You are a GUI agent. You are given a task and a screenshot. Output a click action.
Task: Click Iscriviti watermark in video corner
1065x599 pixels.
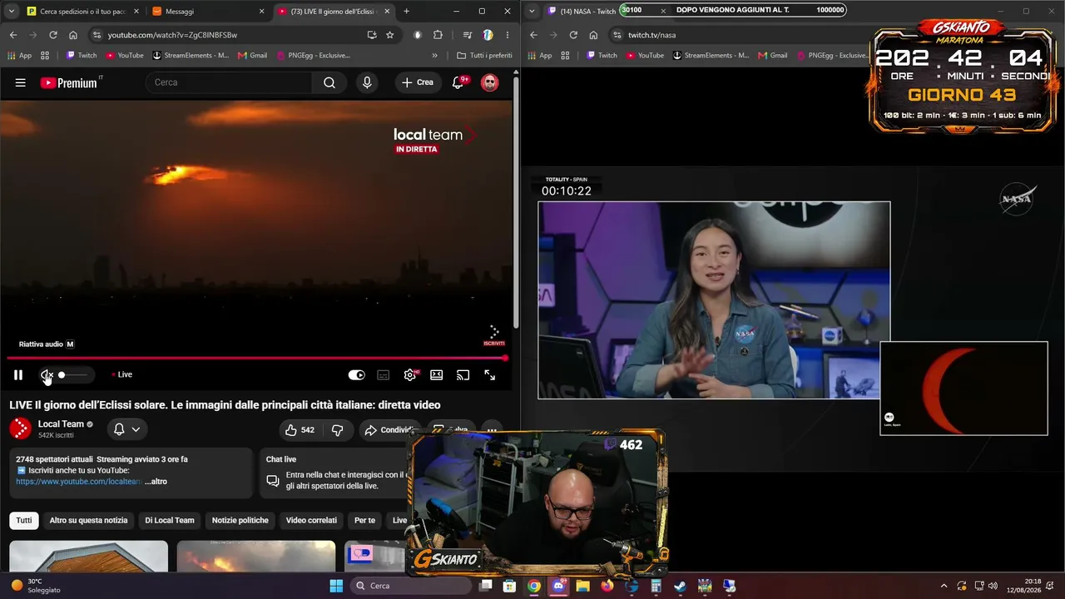[x=494, y=336]
